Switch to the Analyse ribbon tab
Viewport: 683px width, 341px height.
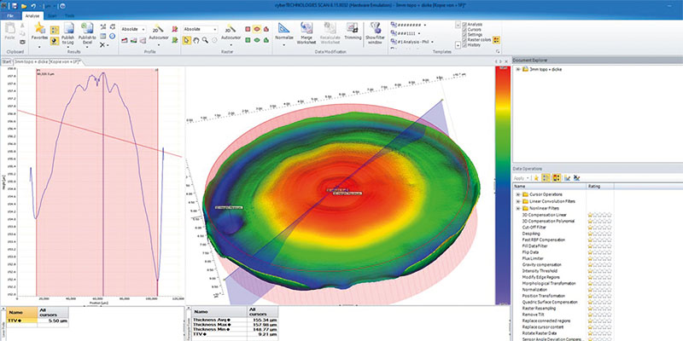(32, 15)
